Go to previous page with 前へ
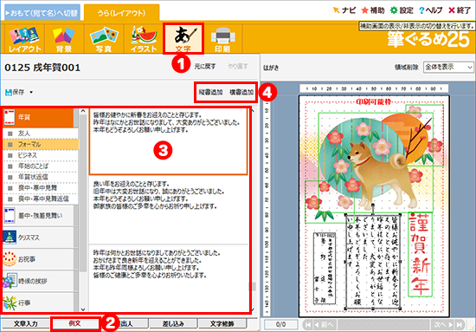Screen dimensions: 476x332 (325, 325)
